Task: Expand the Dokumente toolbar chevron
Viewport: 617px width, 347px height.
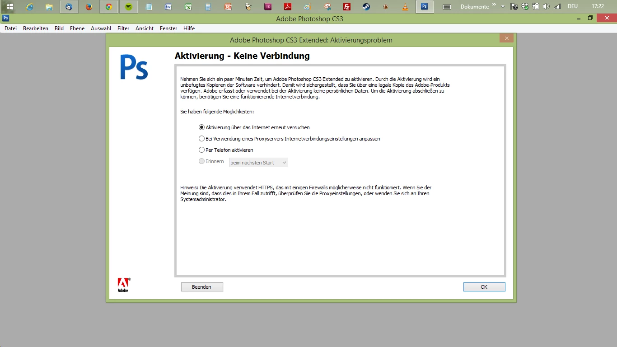Action: [494, 5]
